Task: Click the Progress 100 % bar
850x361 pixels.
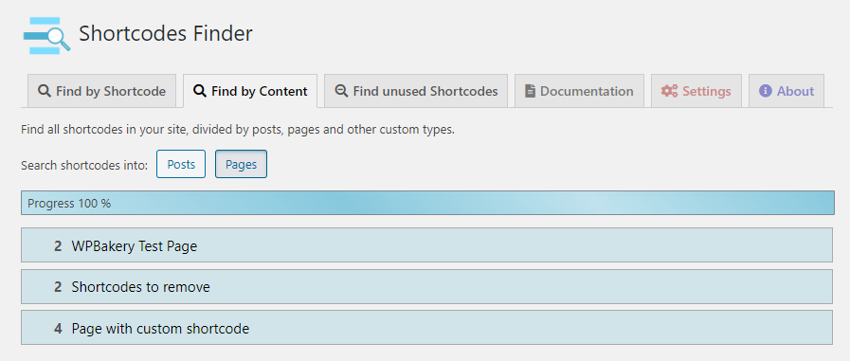Action: click(427, 204)
